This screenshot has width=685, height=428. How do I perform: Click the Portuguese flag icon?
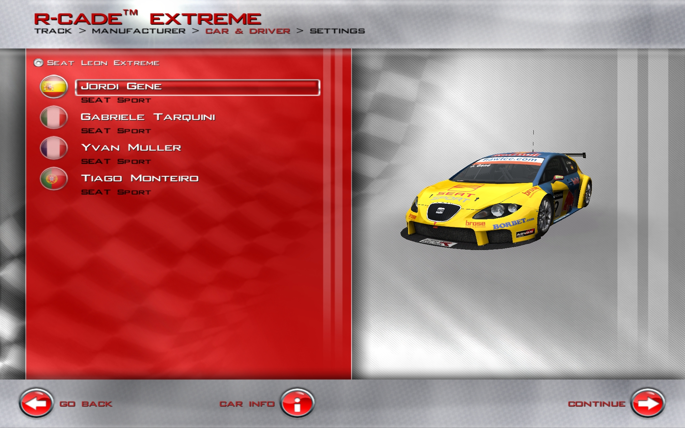click(54, 179)
